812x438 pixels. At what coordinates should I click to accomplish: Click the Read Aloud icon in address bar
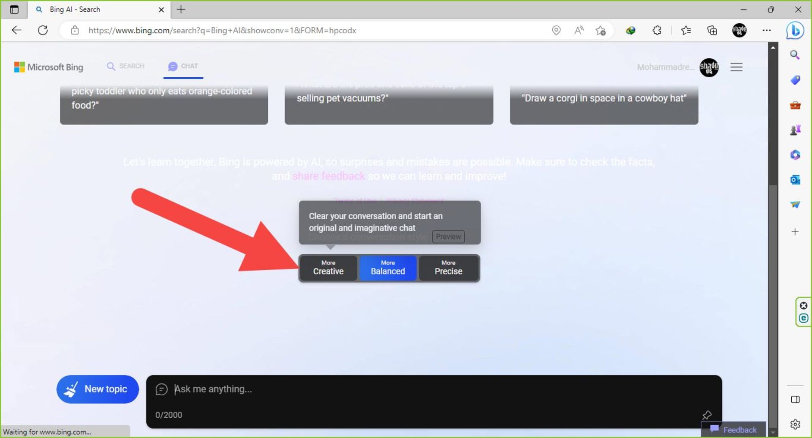pyautogui.click(x=579, y=30)
